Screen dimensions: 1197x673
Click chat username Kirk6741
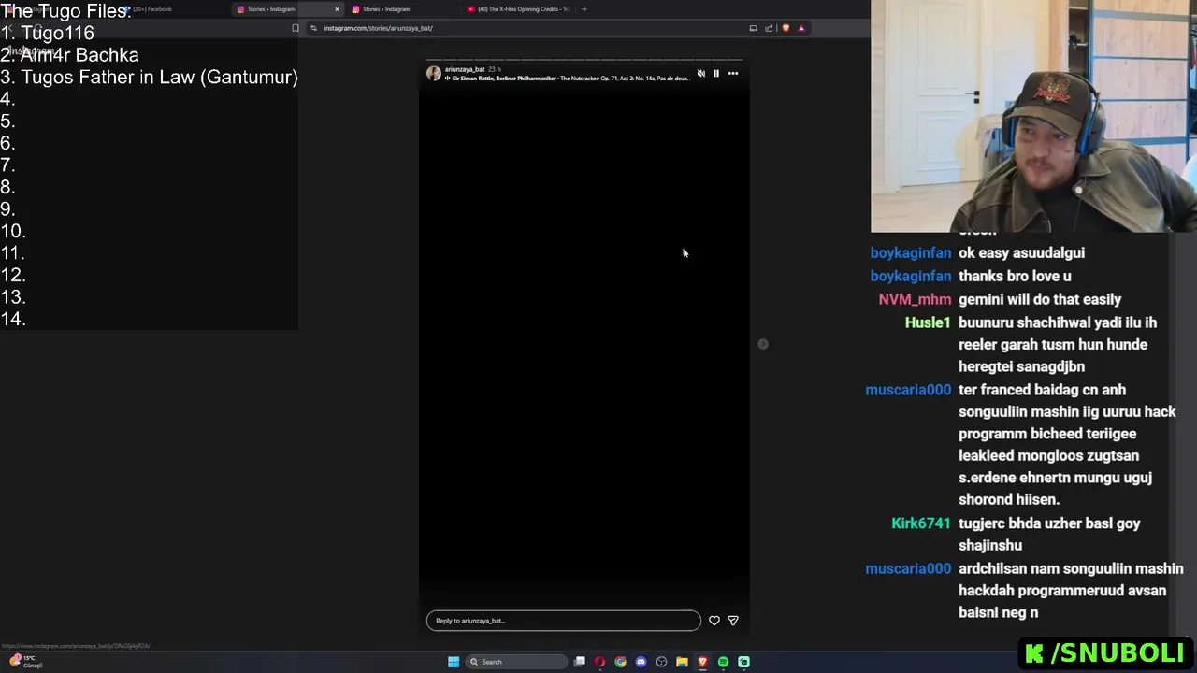(x=920, y=523)
